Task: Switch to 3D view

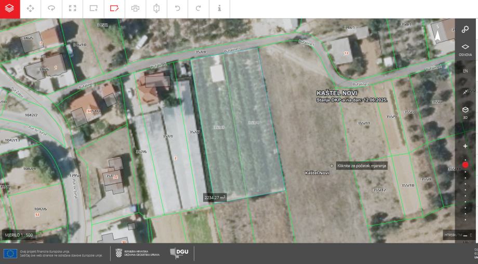Action: click(465, 112)
